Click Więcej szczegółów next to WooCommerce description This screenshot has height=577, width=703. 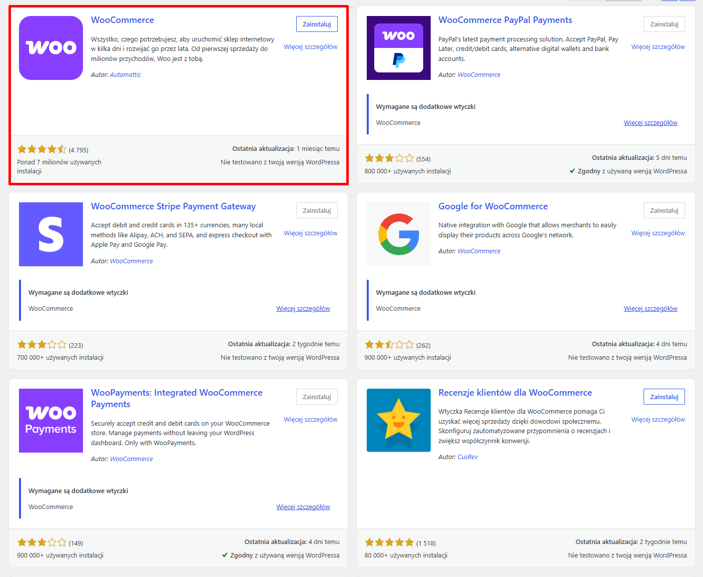(x=311, y=46)
